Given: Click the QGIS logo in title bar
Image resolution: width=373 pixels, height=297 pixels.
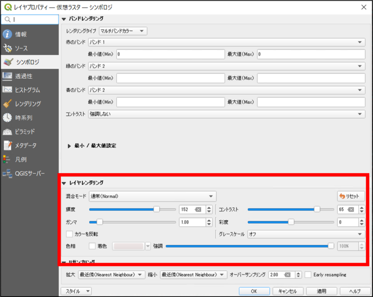Looking at the screenshot, I should coord(8,7).
